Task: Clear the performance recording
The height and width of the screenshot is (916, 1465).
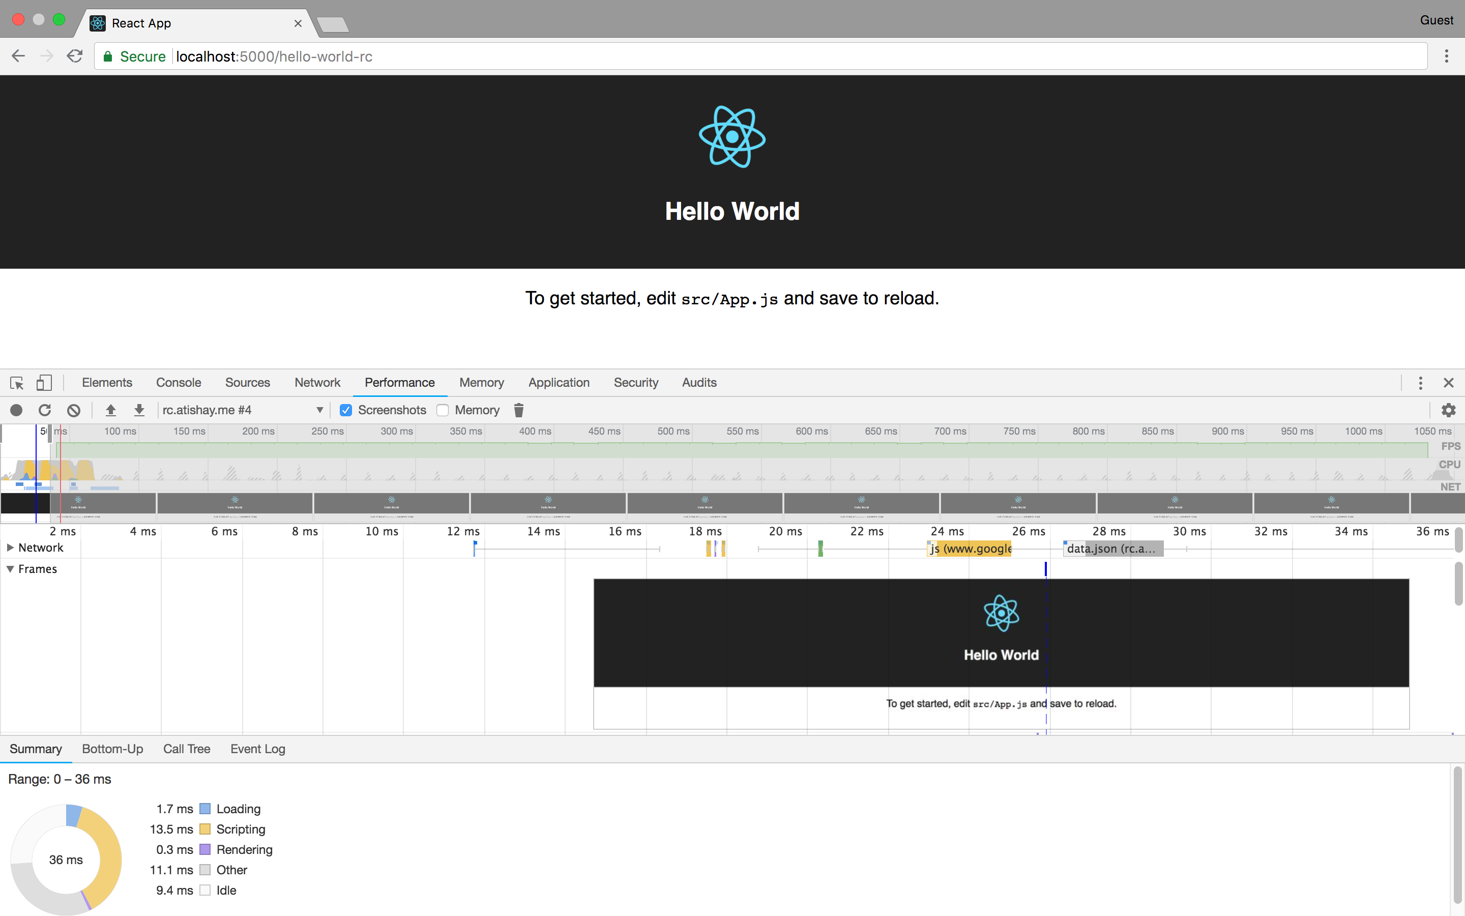Action: [x=73, y=410]
